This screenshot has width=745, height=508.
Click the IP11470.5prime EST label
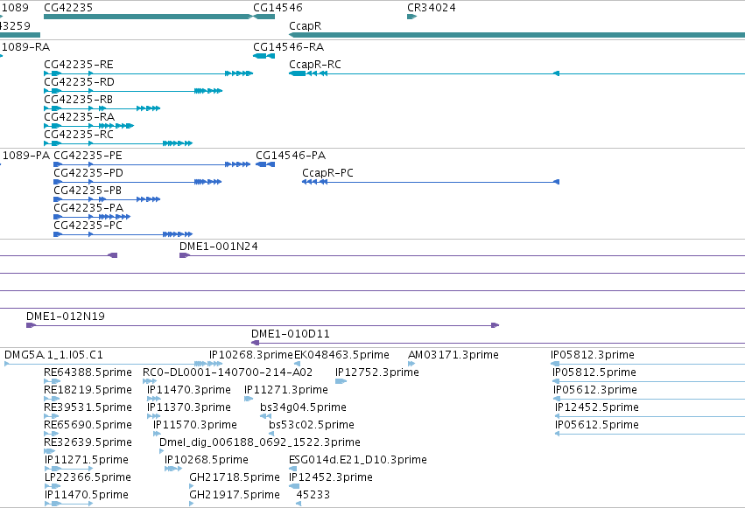pyautogui.click(x=87, y=495)
